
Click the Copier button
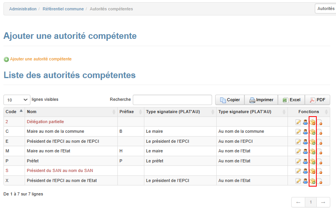tap(230, 100)
